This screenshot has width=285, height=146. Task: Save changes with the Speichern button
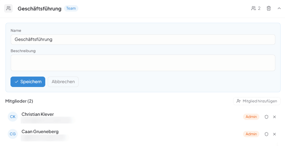tap(28, 82)
